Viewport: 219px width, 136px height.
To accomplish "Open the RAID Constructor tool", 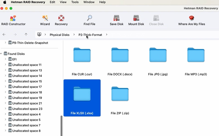I will tap(13, 20).
